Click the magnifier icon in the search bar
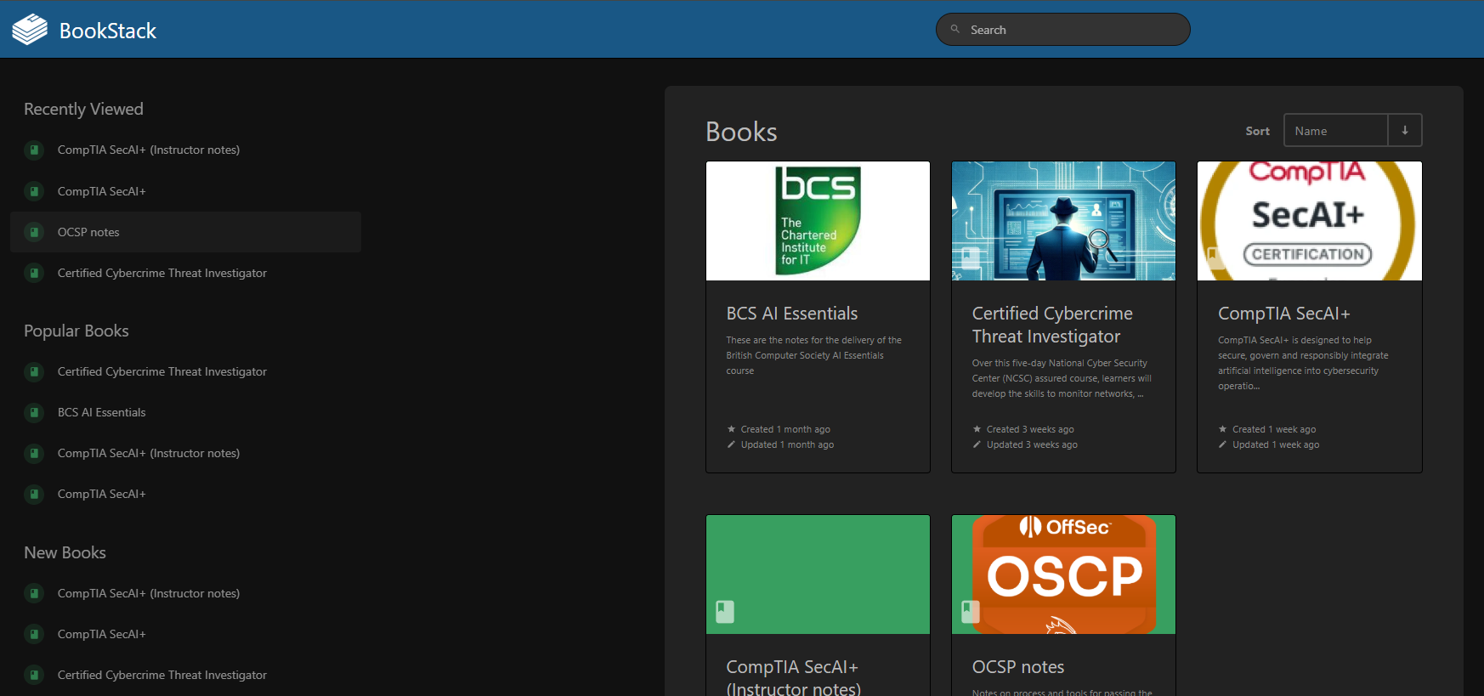The height and width of the screenshot is (696, 1484). (955, 29)
